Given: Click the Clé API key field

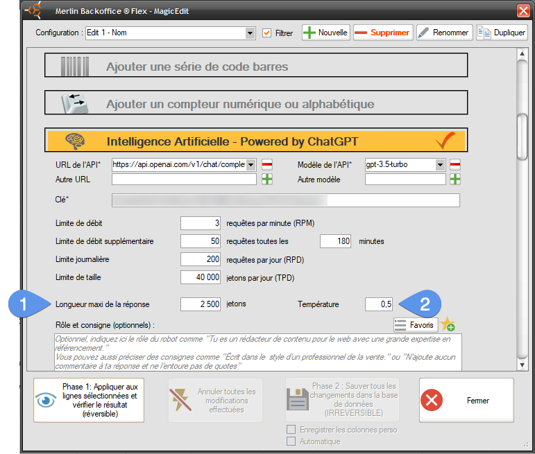Looking at the screenshot, I should pos(286,200).
